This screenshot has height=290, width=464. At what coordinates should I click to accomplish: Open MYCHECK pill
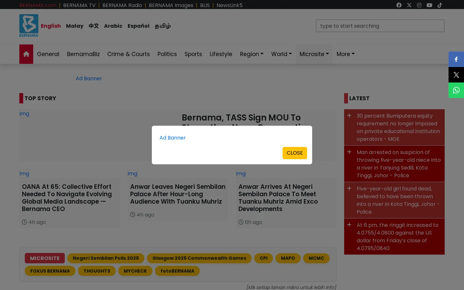[x=135, y=271]
